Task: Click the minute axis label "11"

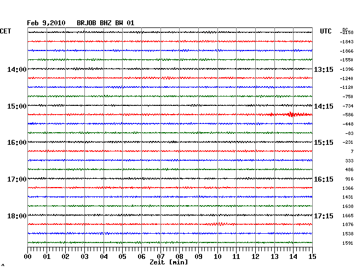Action: tap(236, 257)
